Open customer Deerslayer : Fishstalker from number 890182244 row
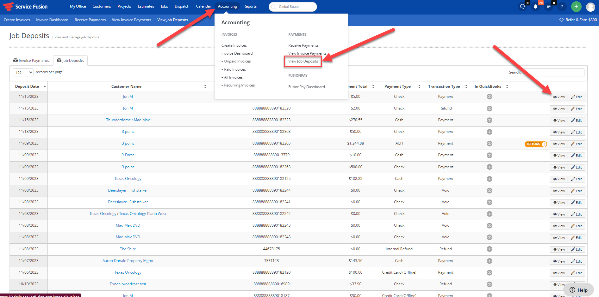599x297 pixels. coord(128,190)
